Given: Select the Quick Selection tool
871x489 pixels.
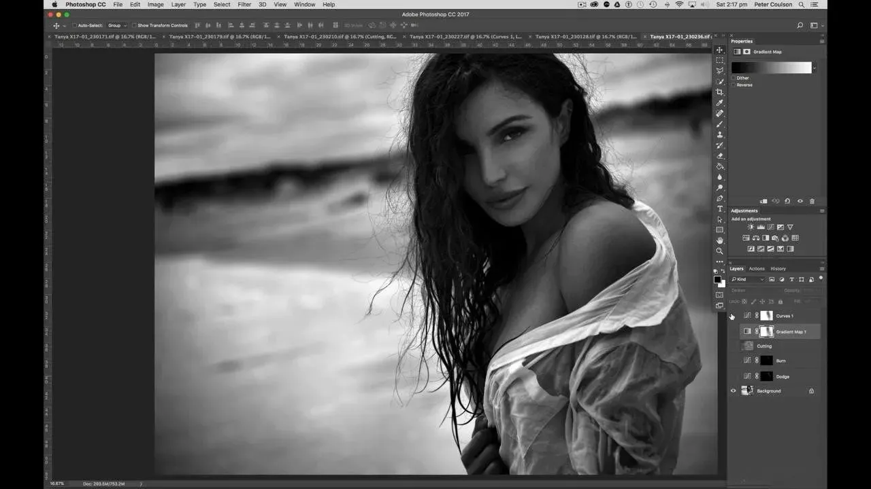Looking at the screenshot, I should [720, 81].
